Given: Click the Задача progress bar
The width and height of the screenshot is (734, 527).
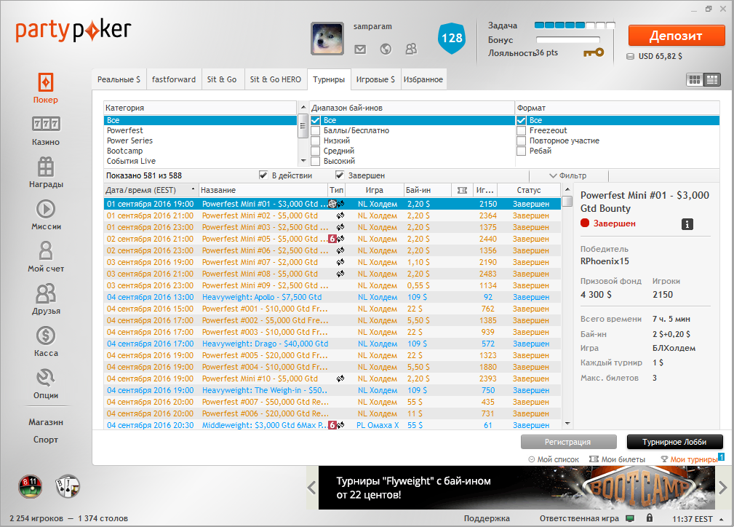Looking at the screenshot, I should (x=575, y=25).
